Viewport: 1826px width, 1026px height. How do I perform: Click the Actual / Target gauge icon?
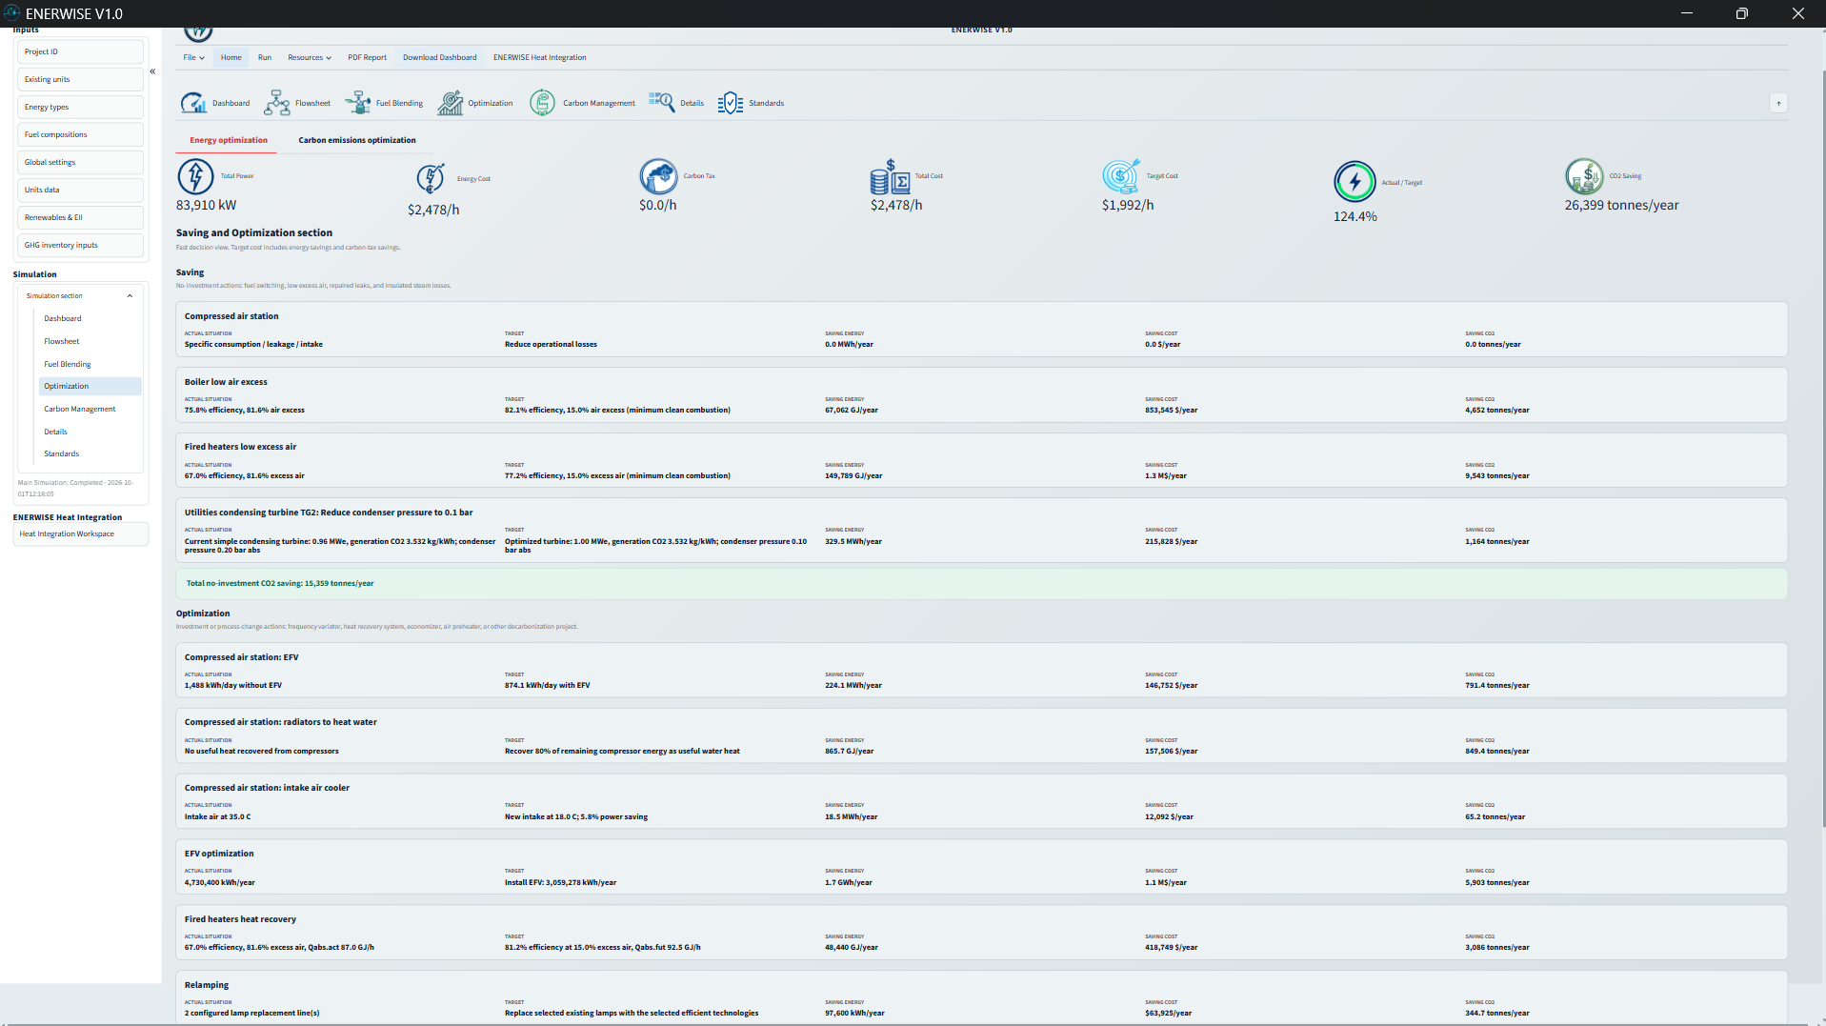point(1354,181)
